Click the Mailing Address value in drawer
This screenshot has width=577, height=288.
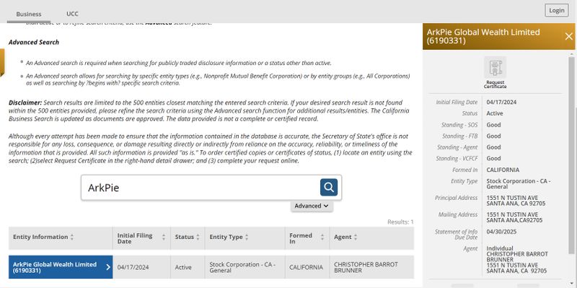tap(514, 217)
